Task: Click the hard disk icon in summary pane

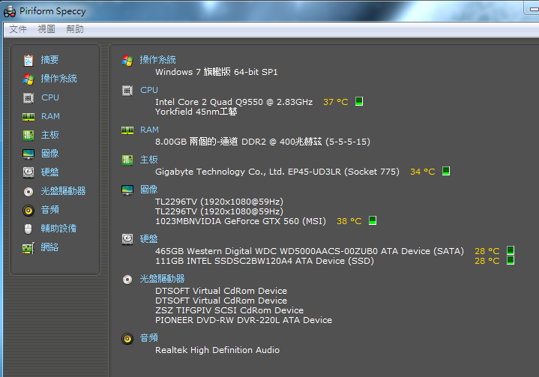Action: (127, 239)
